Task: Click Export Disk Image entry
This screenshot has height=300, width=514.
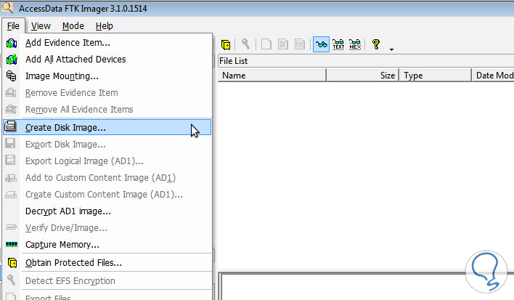Action: 107,145
